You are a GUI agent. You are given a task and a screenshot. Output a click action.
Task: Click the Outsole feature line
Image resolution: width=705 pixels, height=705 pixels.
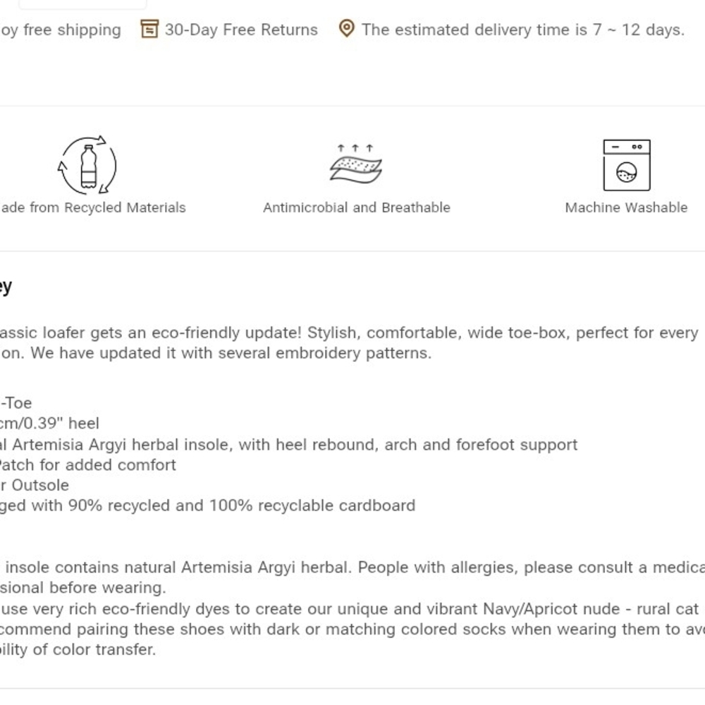tap(35, 486)
